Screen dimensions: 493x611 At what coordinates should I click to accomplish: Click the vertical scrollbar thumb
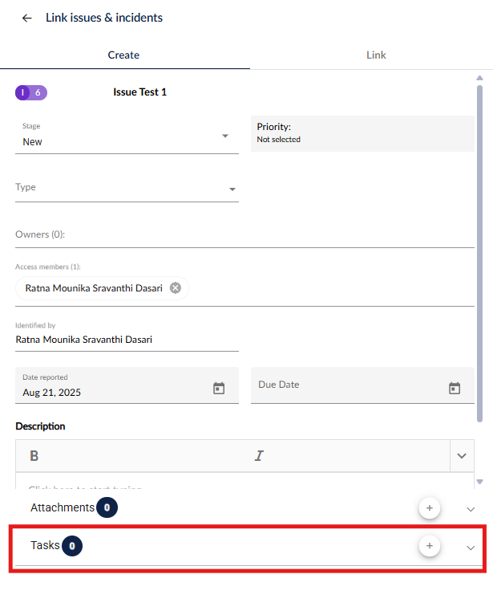tap(479, 253)
